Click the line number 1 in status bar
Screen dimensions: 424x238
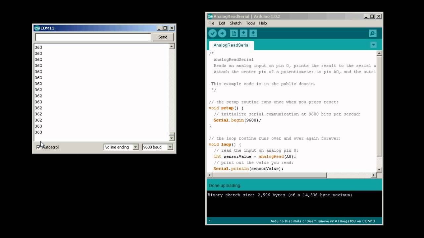pyautogui.click(x=209, y=221)
